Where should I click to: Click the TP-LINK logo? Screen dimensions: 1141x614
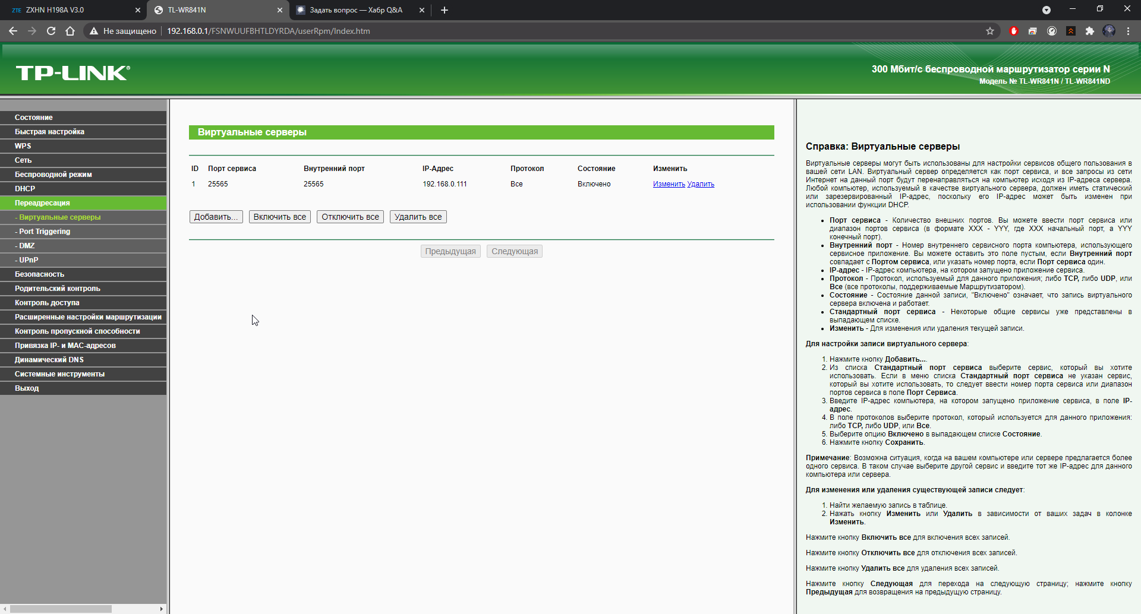(x=73, y=72)
